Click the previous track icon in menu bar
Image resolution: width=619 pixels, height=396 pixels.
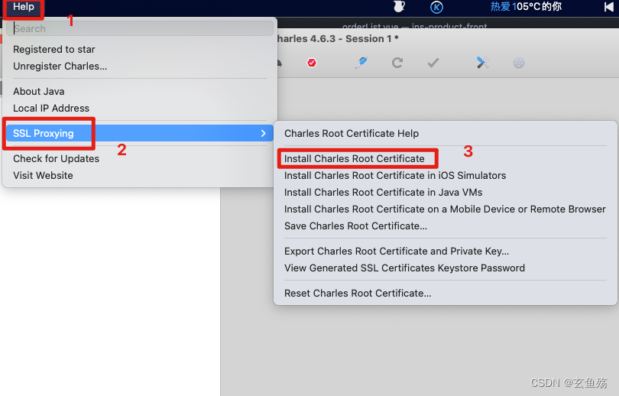609,7
